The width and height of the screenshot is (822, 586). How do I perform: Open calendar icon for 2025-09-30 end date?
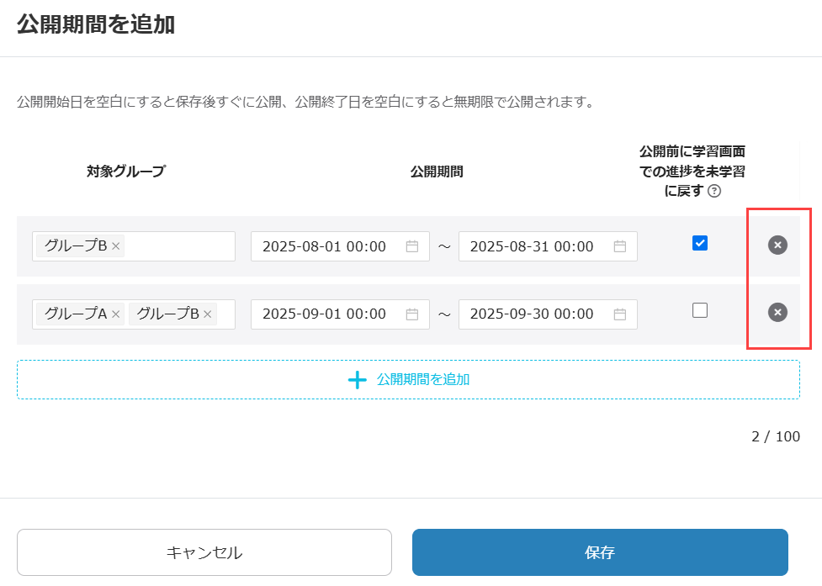click(620, 314)
